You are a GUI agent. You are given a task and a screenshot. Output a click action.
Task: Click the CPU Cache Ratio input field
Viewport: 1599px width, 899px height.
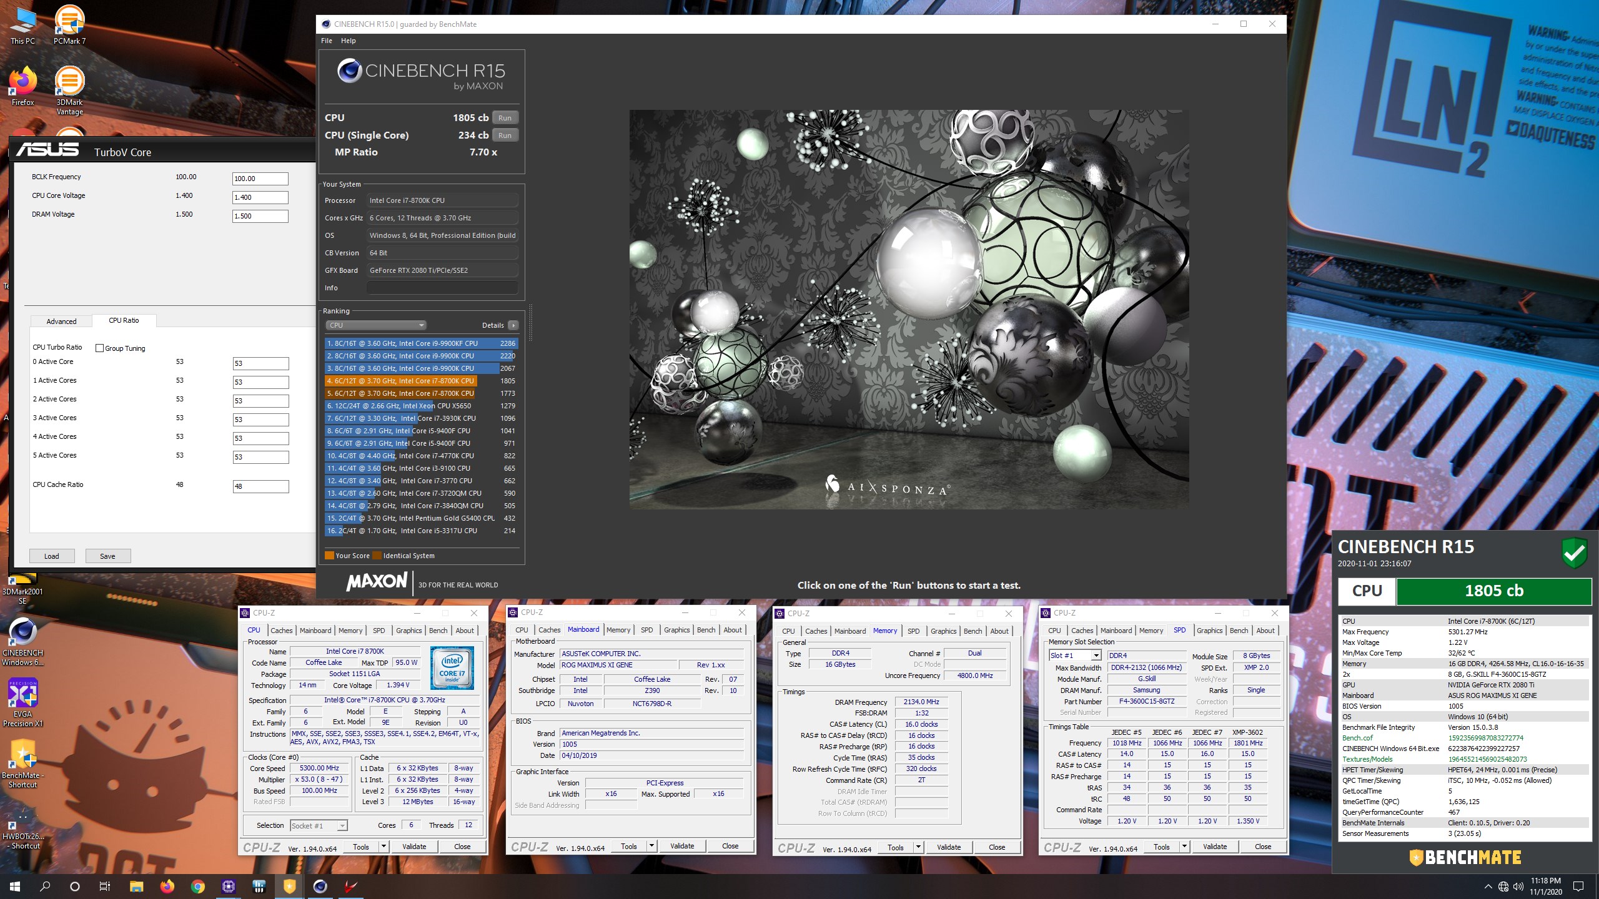[260, 486]
